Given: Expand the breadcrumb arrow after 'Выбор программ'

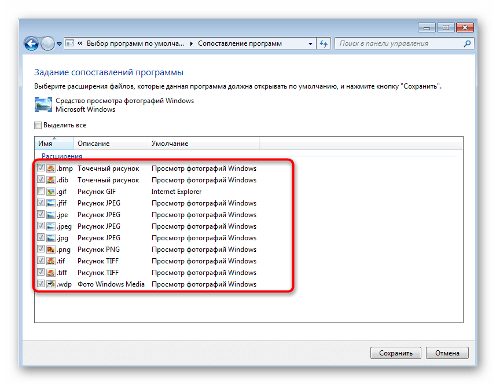Looking at the screenshot, I should [191, 43].
